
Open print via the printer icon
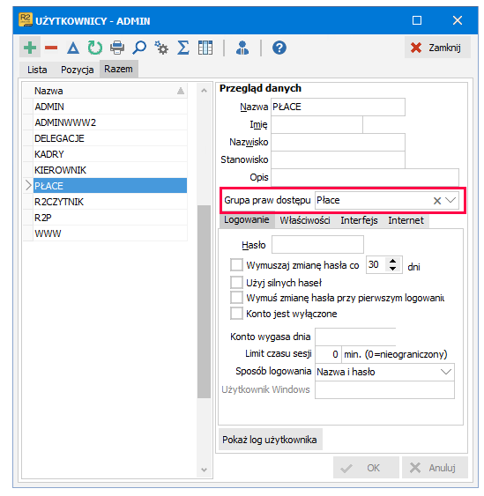tap(117, 48)
